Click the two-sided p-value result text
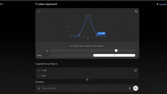 (86, 46)
